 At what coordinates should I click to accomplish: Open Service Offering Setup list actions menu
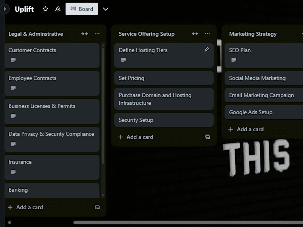(207, 34)
